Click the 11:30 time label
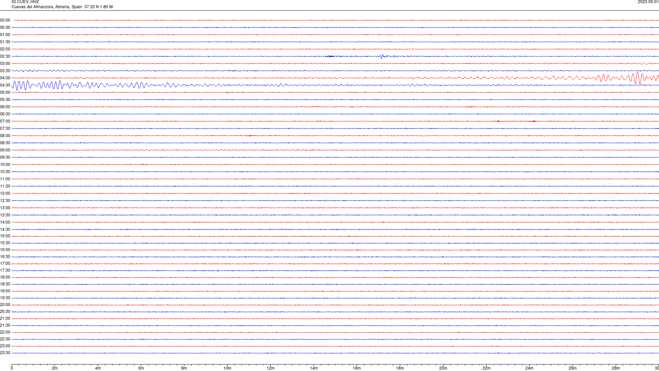Image resolution: width=659 pixels, height=371 pixels. pyautogui.click(x=5, y=186)
